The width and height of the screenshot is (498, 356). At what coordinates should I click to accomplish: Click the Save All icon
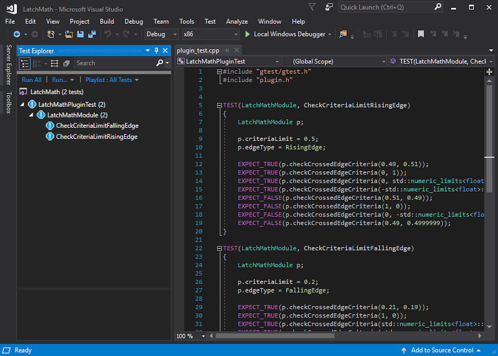tap(92, 34)
